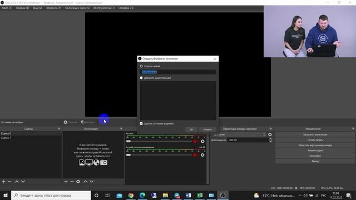
Task: Click the Длительность 300 ms field
Action: 248,140
